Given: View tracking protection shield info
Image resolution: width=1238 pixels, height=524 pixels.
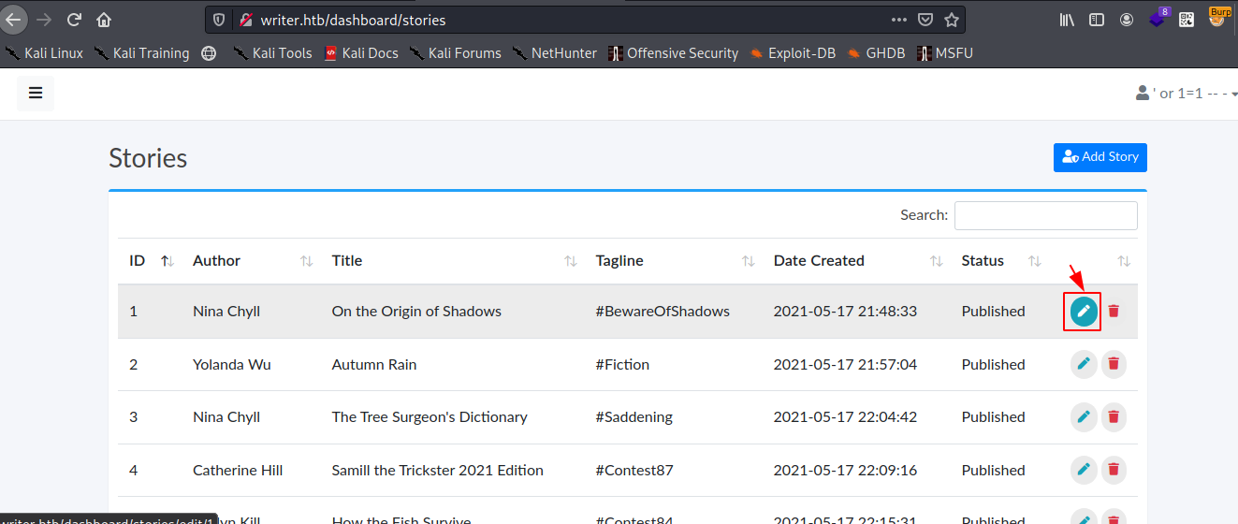Looking at the screenshot, I should [x=219, y=20].
